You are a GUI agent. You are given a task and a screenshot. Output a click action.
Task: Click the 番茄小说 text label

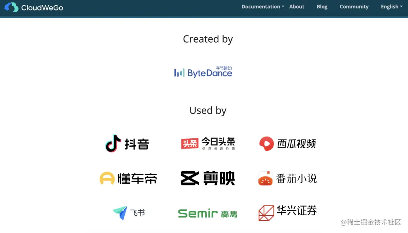pyautogui.click(x=297, y=178)
